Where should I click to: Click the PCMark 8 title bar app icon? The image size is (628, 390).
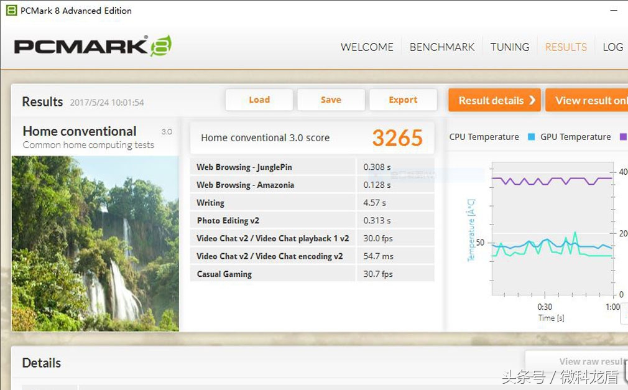[11, 11]
